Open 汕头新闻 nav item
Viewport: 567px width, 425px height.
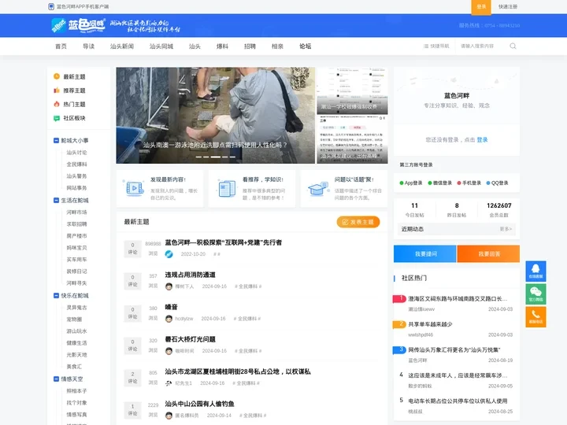tap(122, 46)
